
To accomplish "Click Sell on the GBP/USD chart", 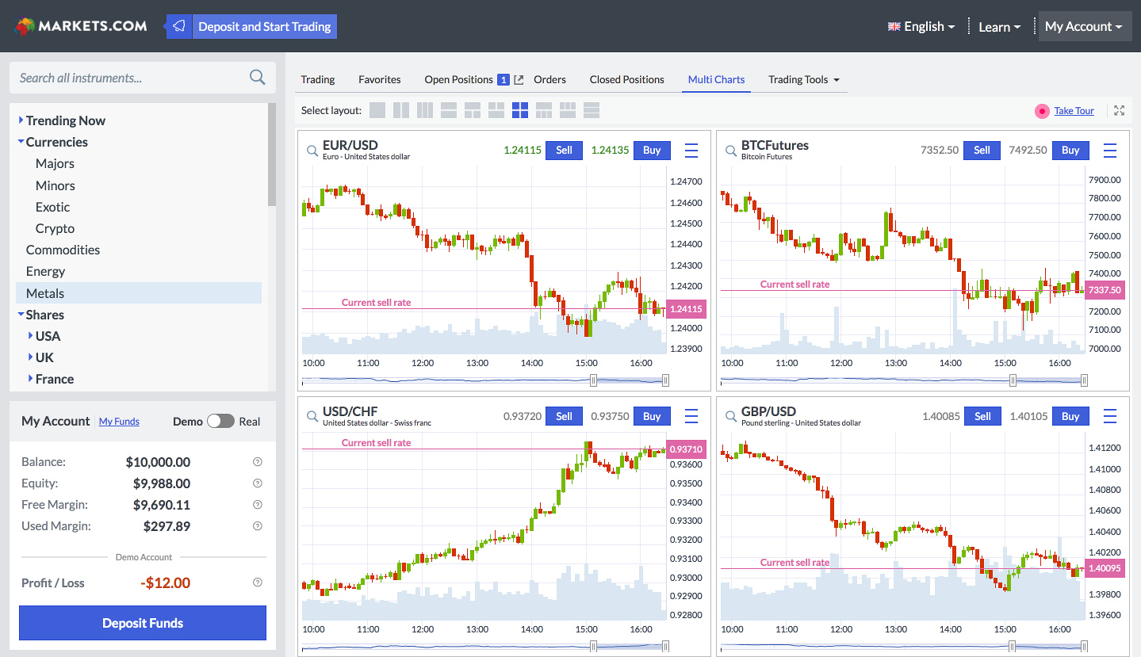I will (982, 416).
